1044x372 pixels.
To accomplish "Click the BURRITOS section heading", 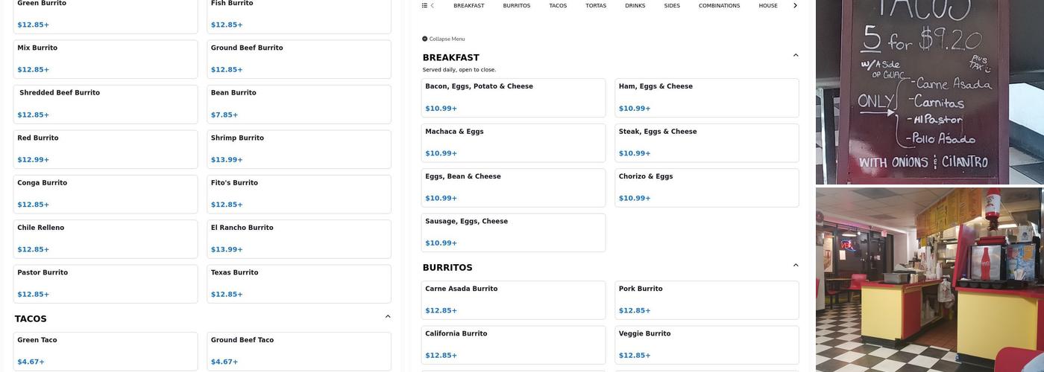I will 447,268.
